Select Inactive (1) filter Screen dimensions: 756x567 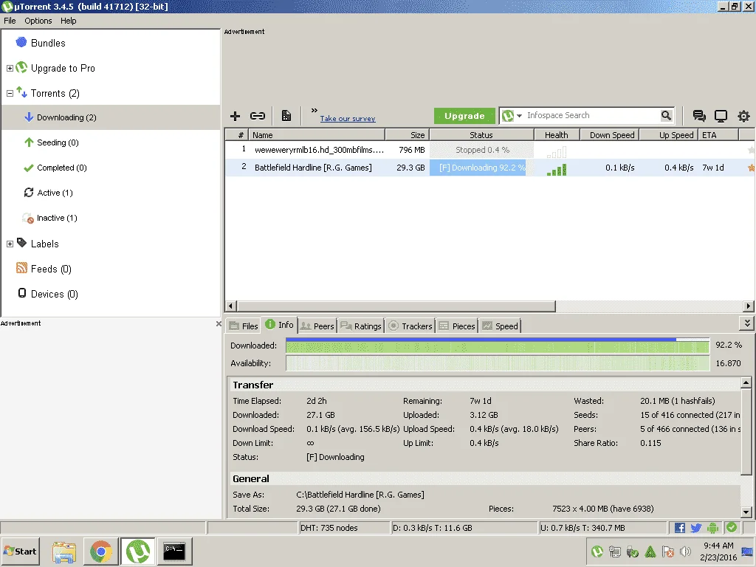point(57,218)
